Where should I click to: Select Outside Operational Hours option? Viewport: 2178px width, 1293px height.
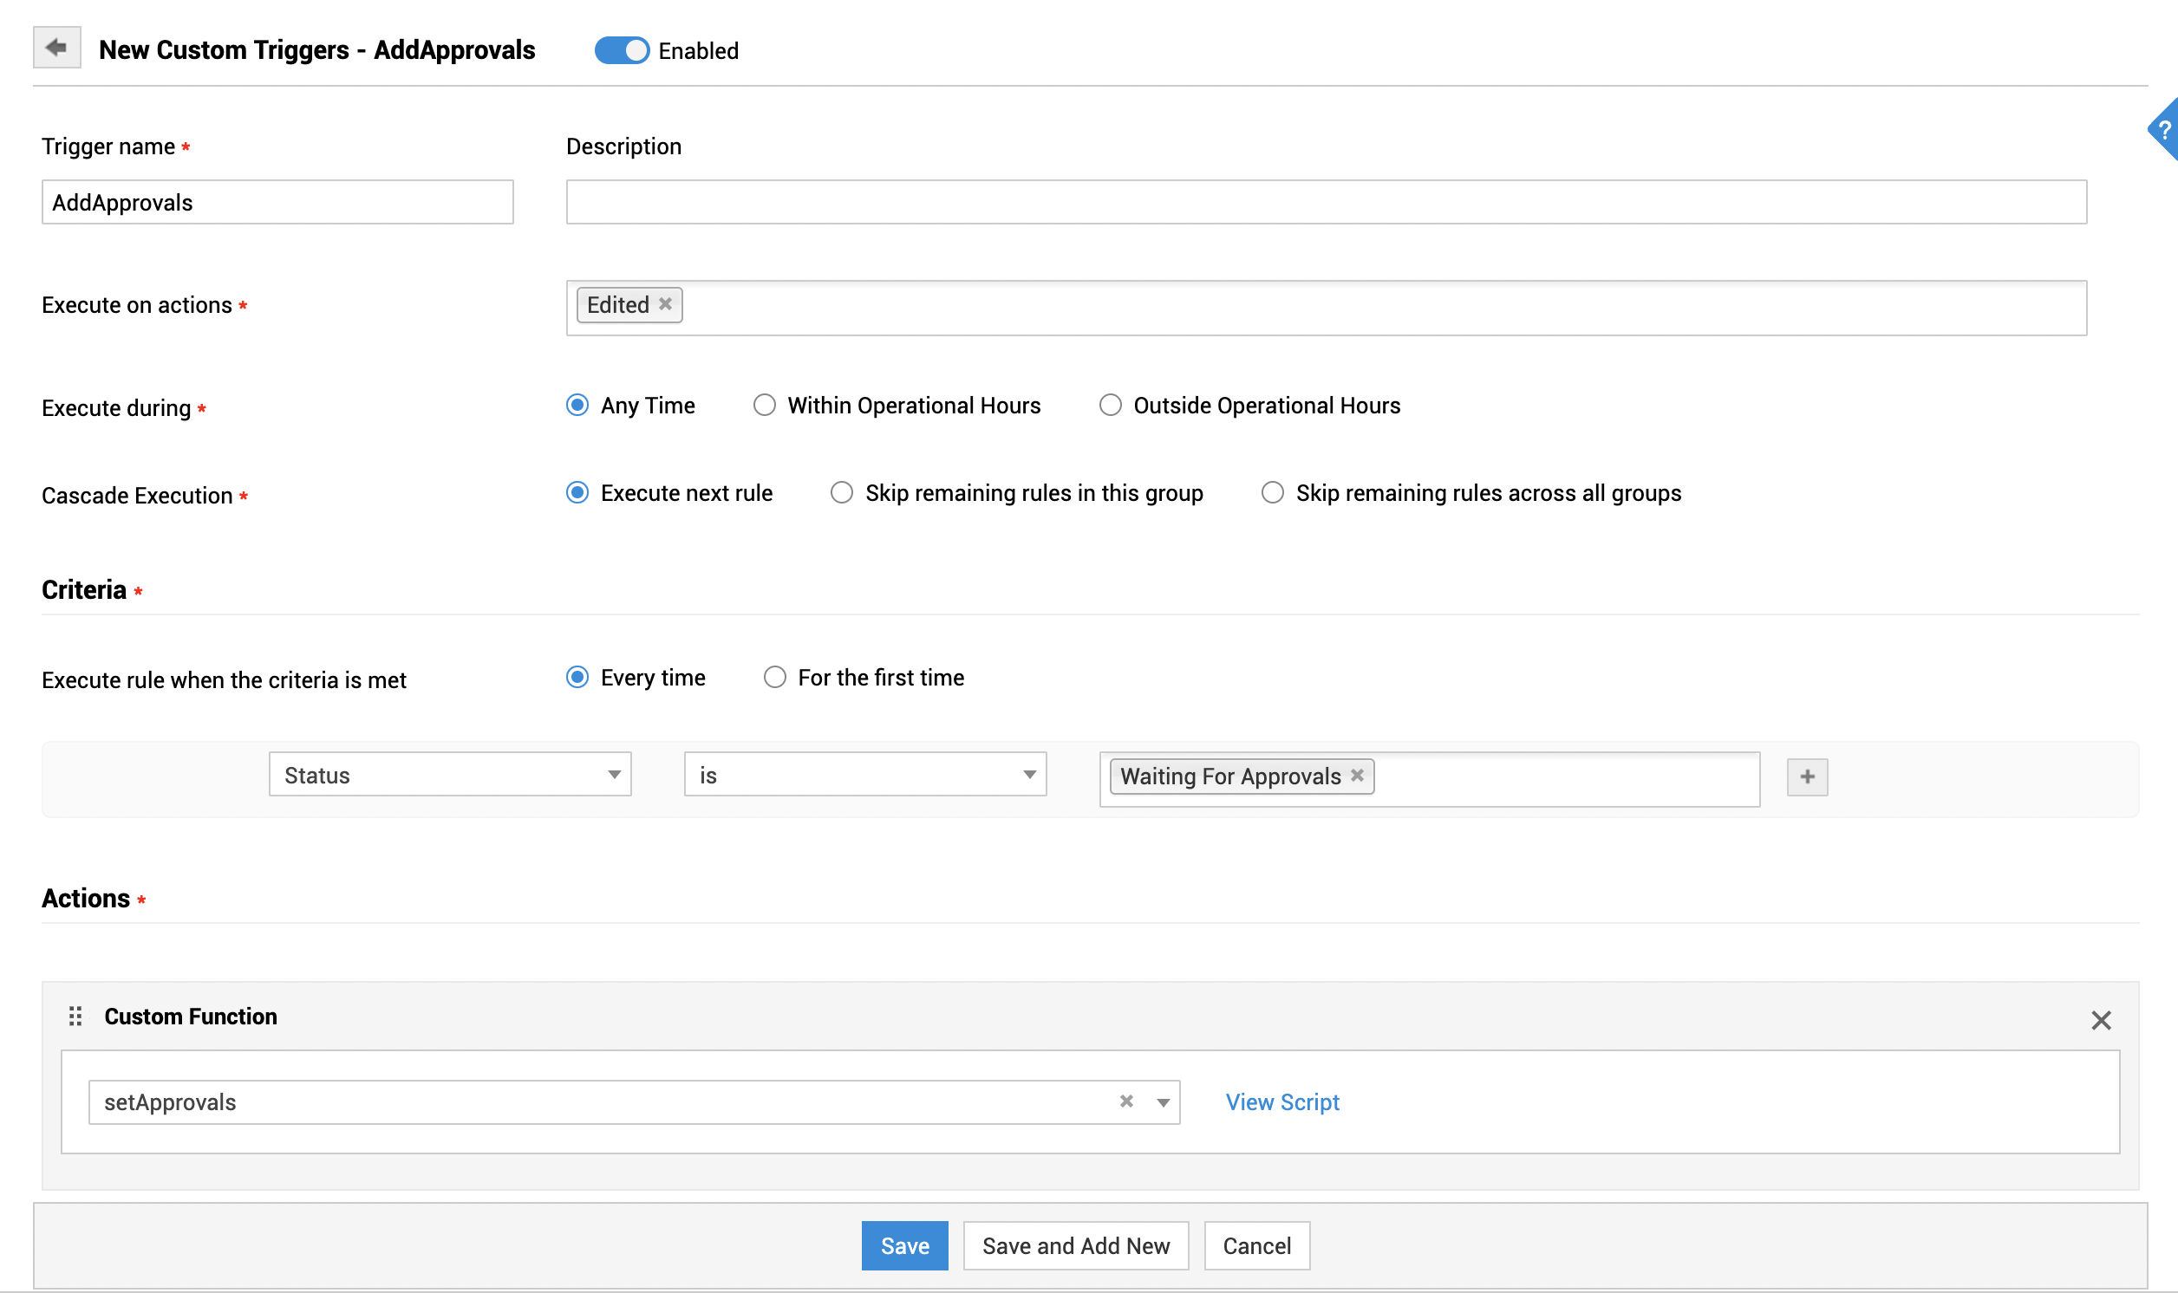click(1111, 406)
